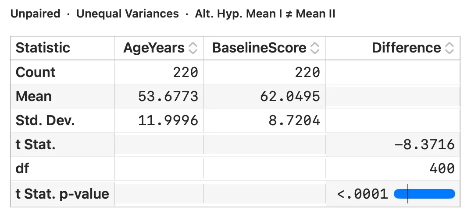
Task: Click the mean value 62.0495
Action: (x=290, y=97)
